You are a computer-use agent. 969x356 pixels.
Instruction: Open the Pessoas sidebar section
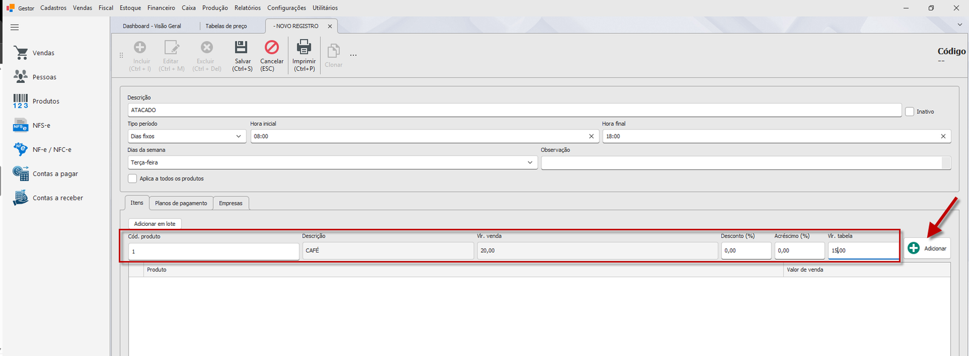35,77
